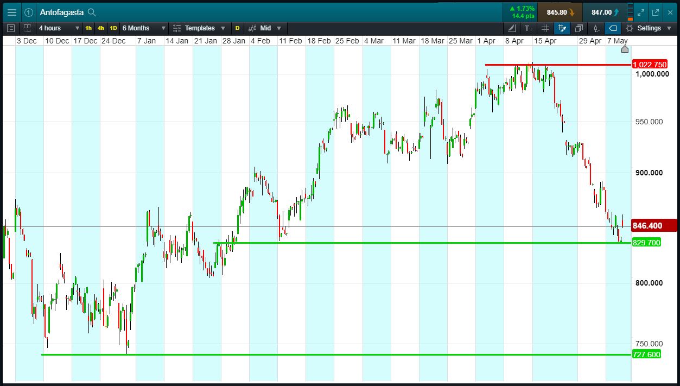Click the yellow D default template button

(x=237, y=28)
